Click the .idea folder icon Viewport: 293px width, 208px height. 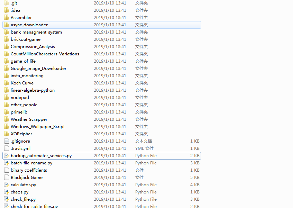[6, 10]
